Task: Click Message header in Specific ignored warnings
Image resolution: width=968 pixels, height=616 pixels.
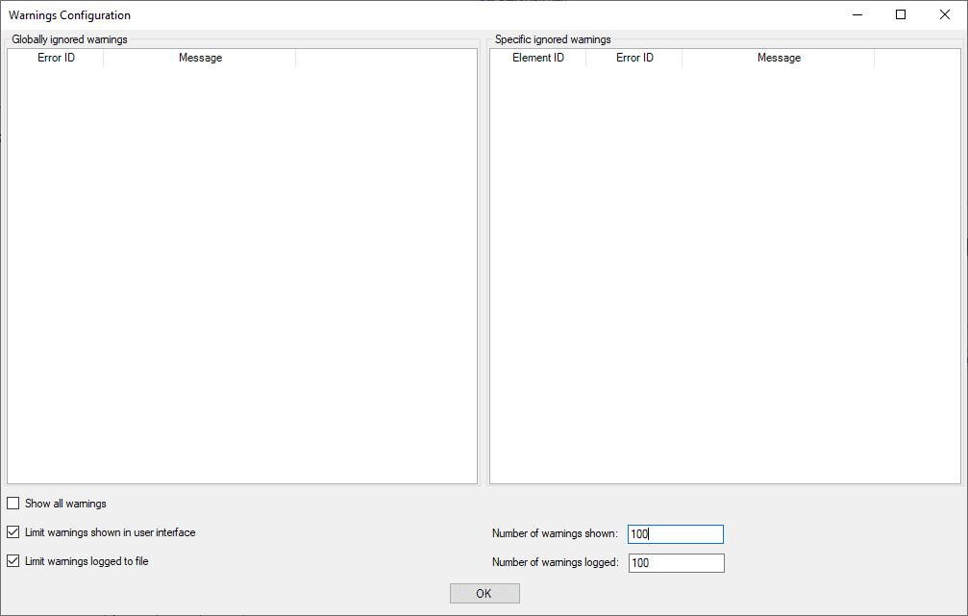Action: [779, 58]
